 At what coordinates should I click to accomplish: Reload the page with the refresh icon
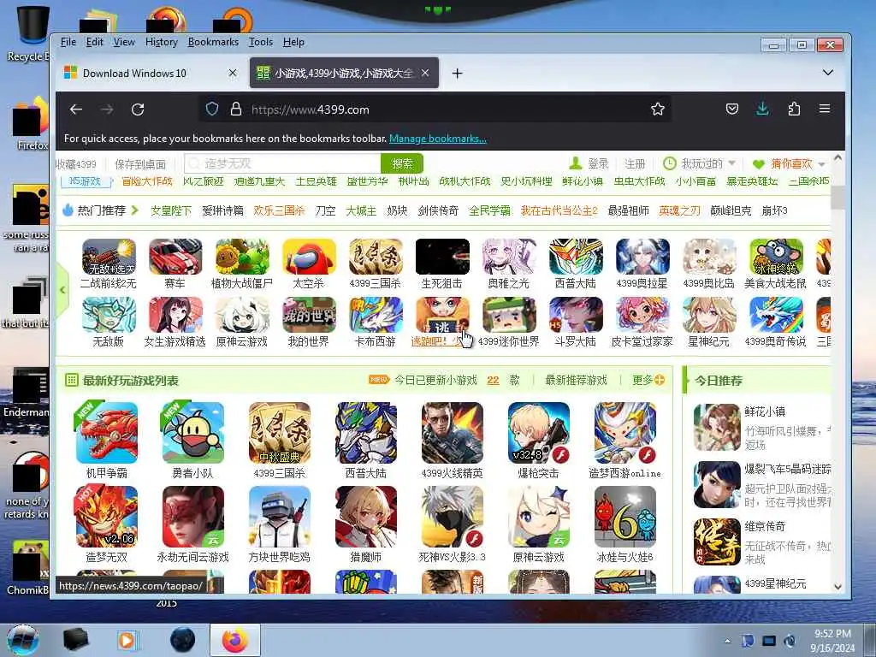point(138,109)
